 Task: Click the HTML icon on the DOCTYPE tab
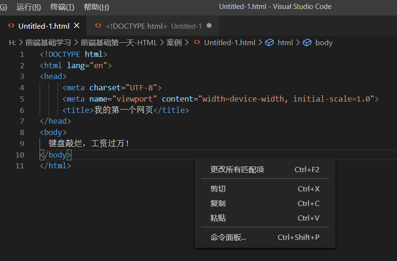(x=98, y=26)
